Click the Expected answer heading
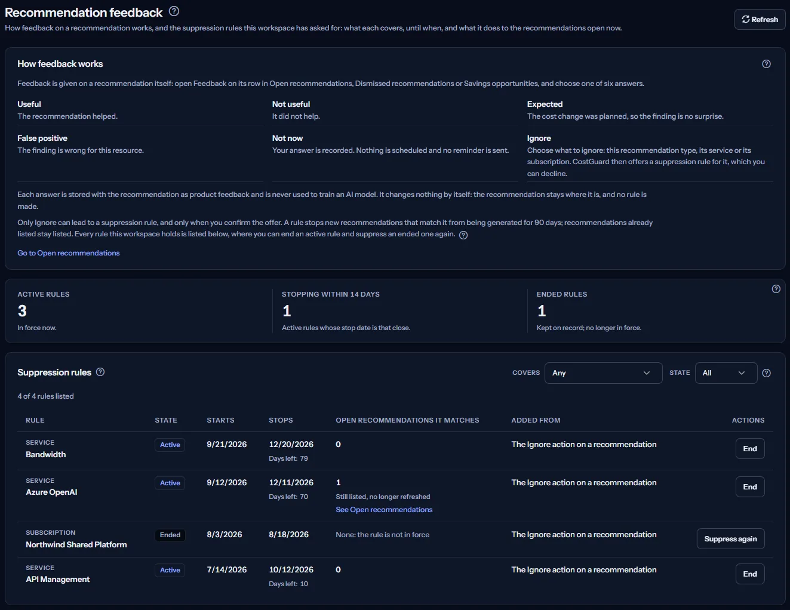Image resolution: width=790 pixels, height=610 pixels. [x=545, y=104]
